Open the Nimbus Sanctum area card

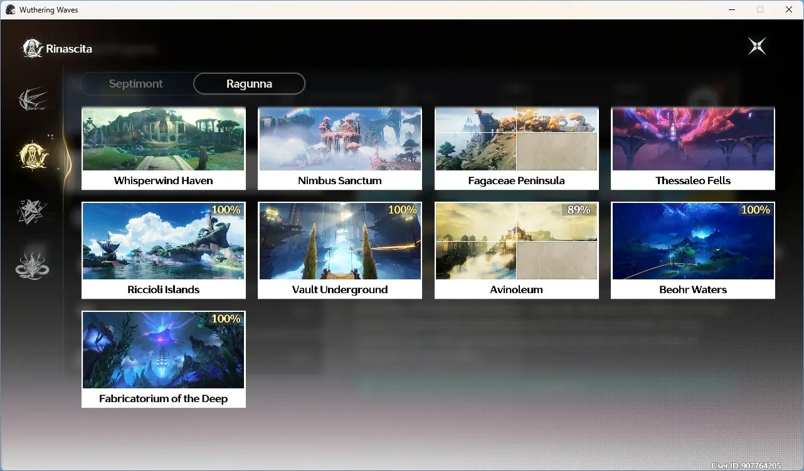pyautogui.click(x=340, y=148)
